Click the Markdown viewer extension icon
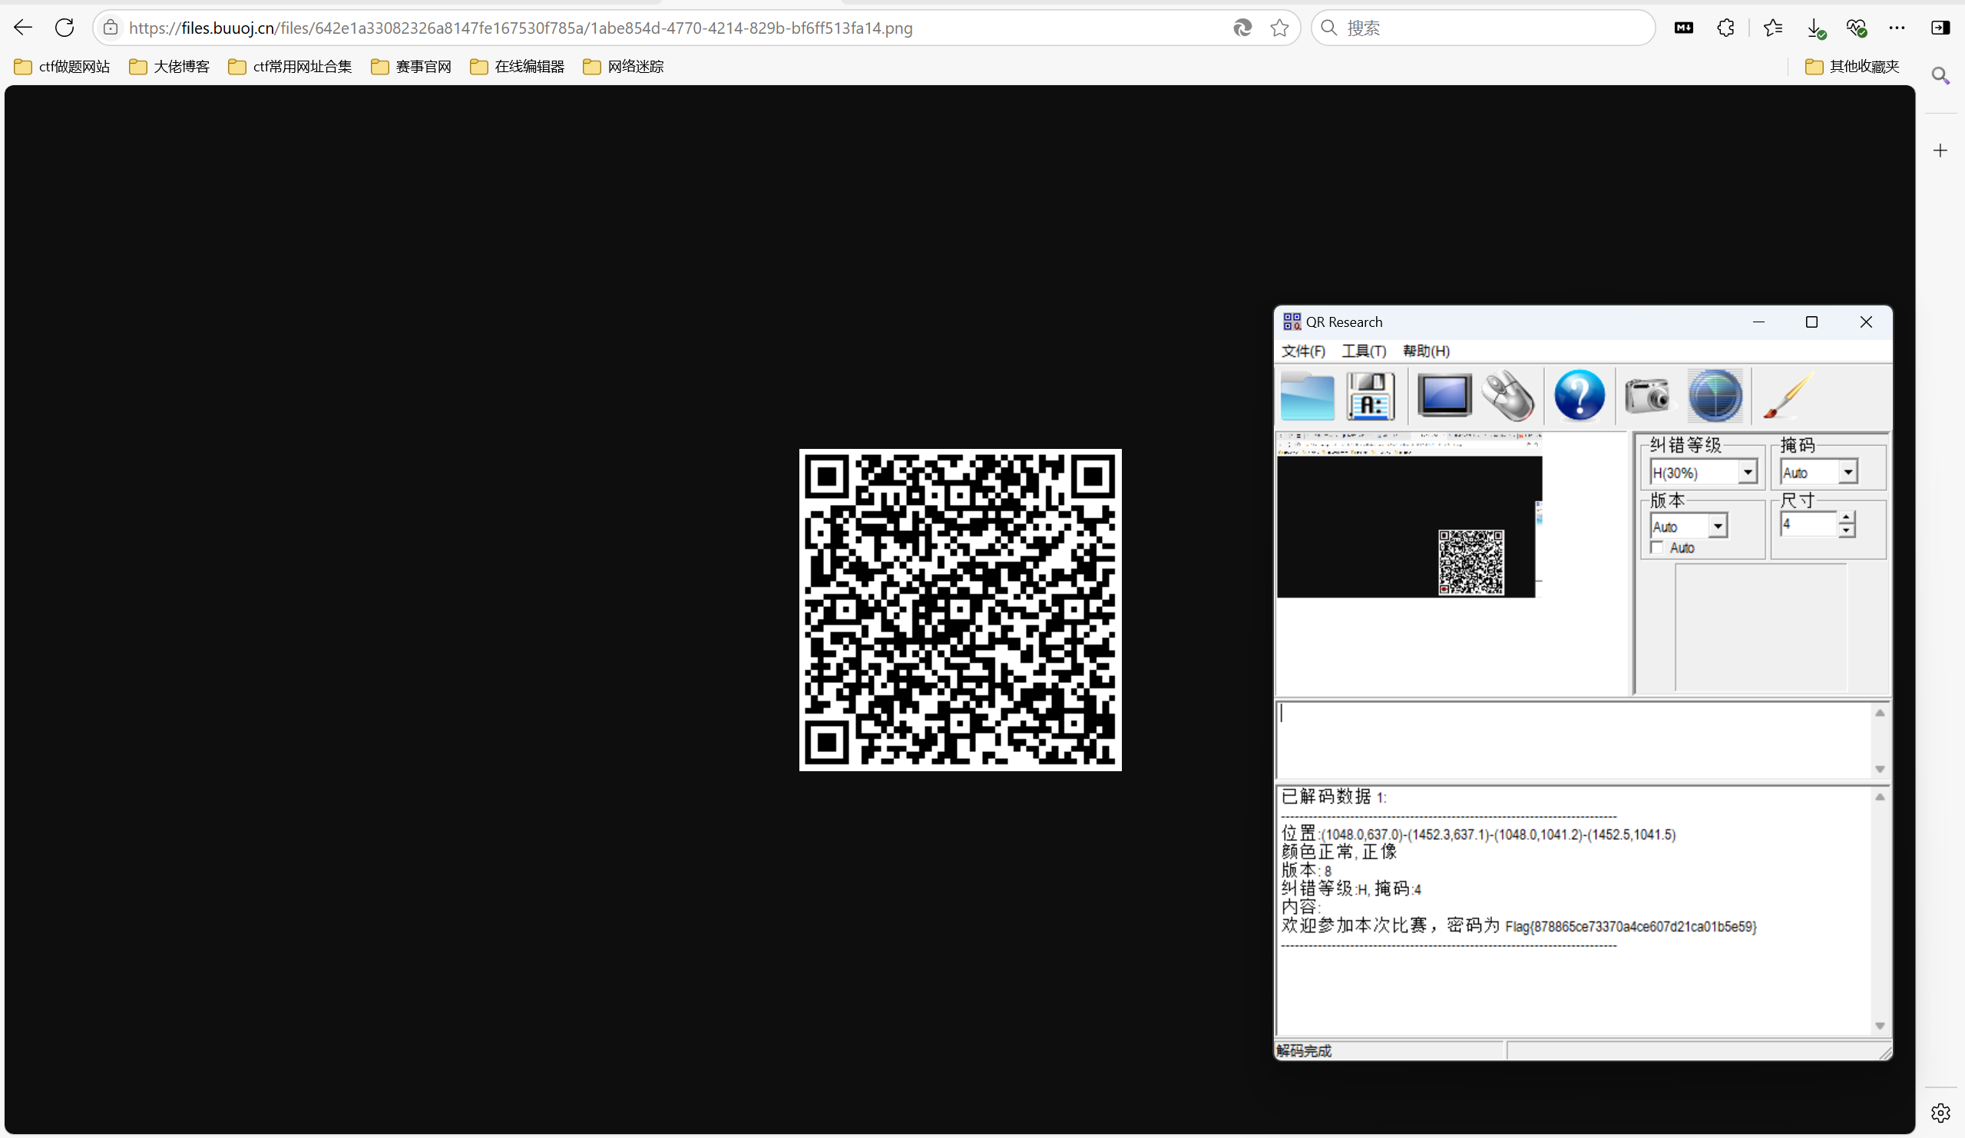The image size is (1965, 1138). tap(1683, 28)
